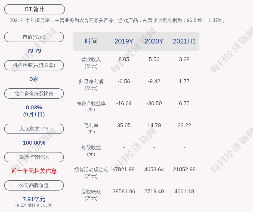Select the 2019Y column header
Image resolution: width=253 pixels, height=212 pixels.
[124, 41]
